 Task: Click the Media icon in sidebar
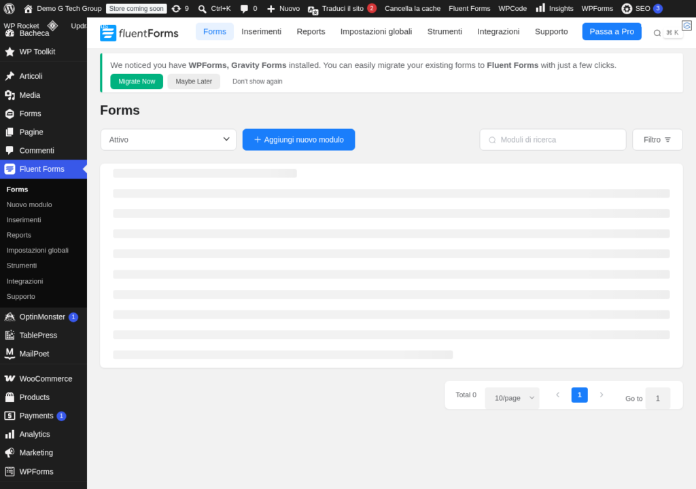[x=10, y=95]
